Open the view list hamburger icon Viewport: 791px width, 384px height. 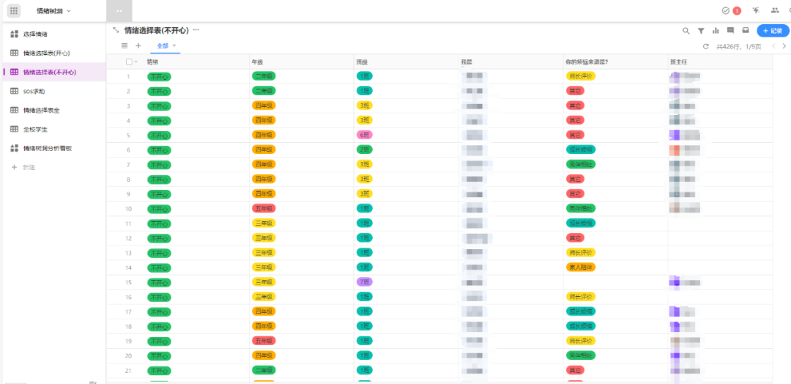125,46
